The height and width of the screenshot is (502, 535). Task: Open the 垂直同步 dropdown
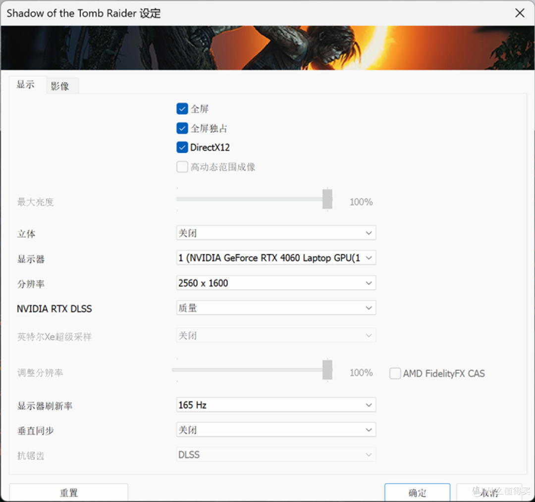276,430
